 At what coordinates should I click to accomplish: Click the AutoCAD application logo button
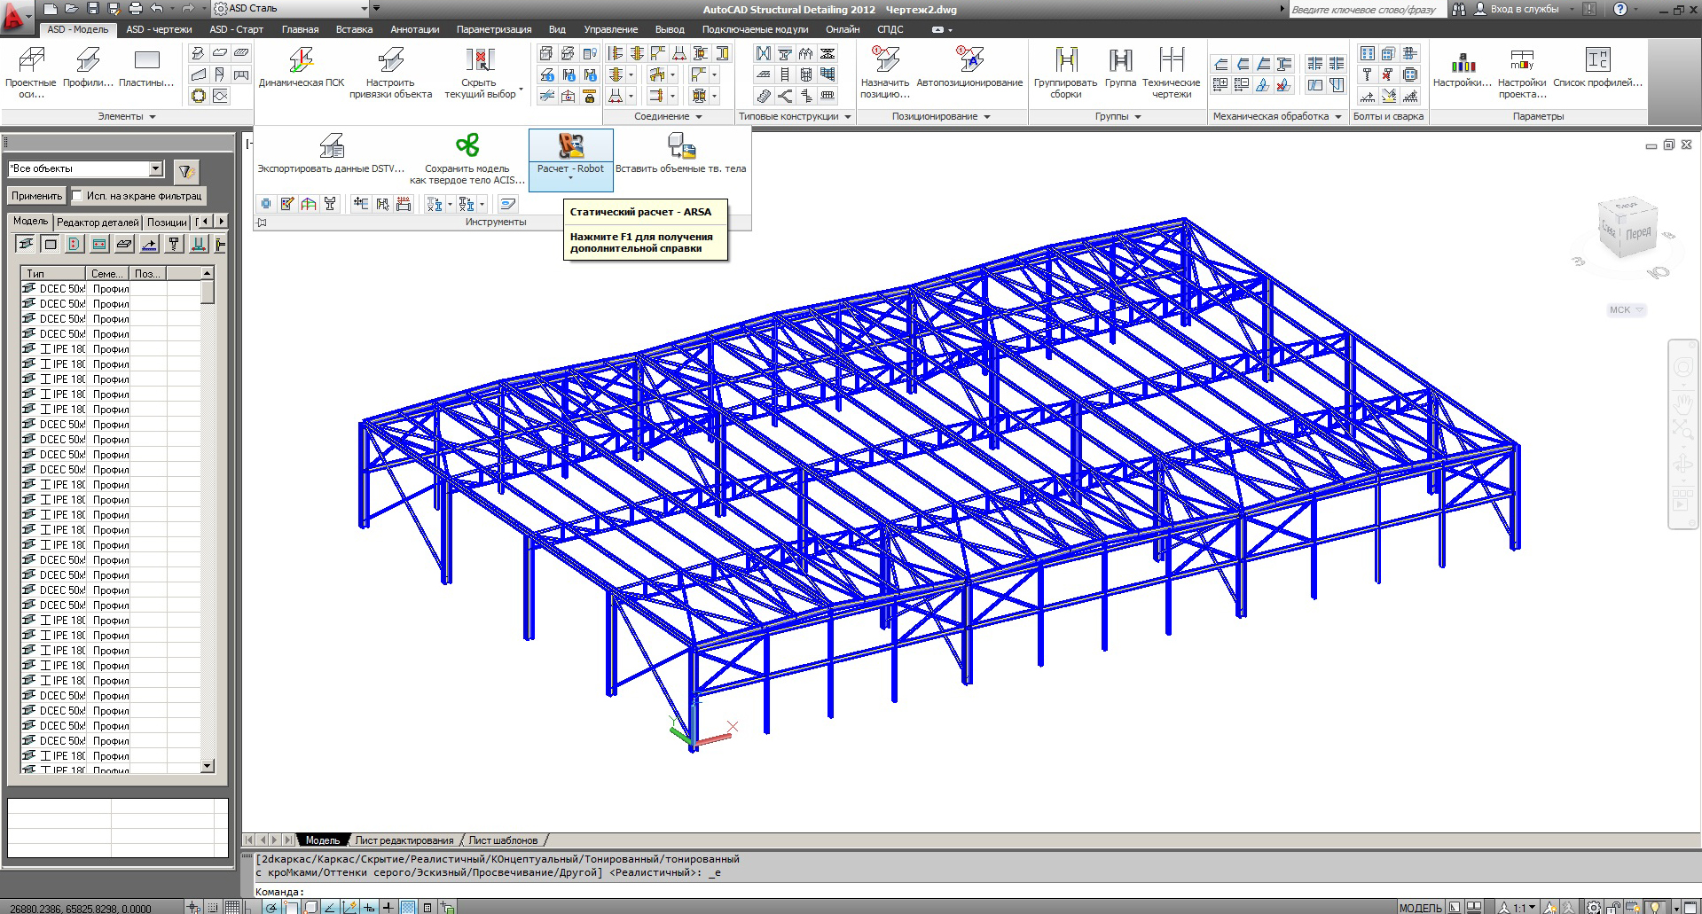pyautogui.click(x=14, y=16)
